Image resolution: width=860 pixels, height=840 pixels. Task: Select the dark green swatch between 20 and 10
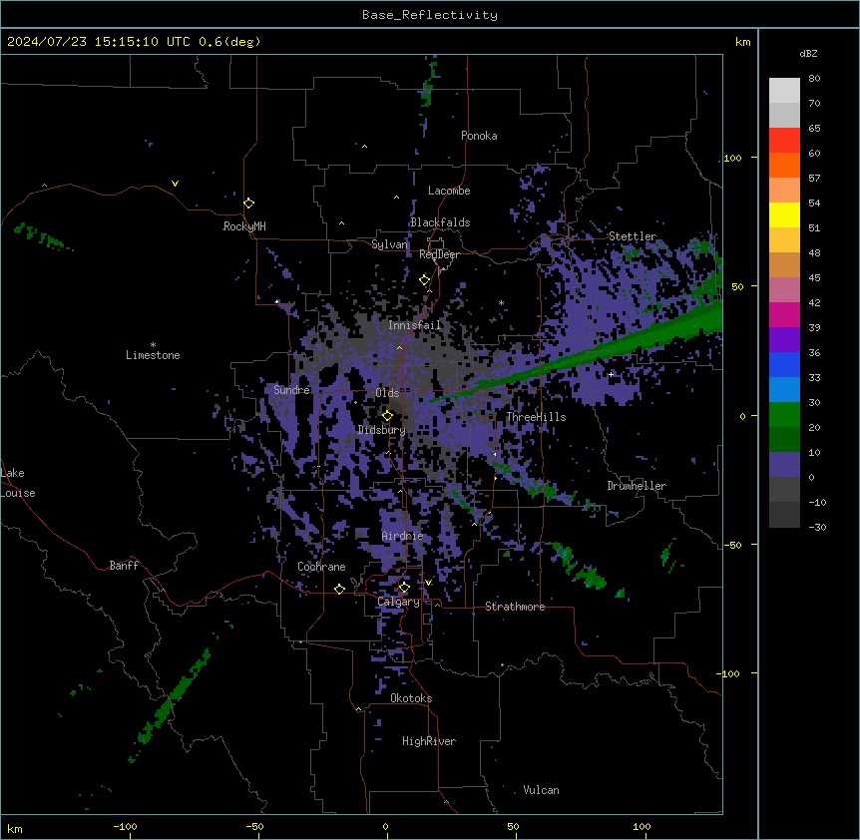click(x=784, y=439)
